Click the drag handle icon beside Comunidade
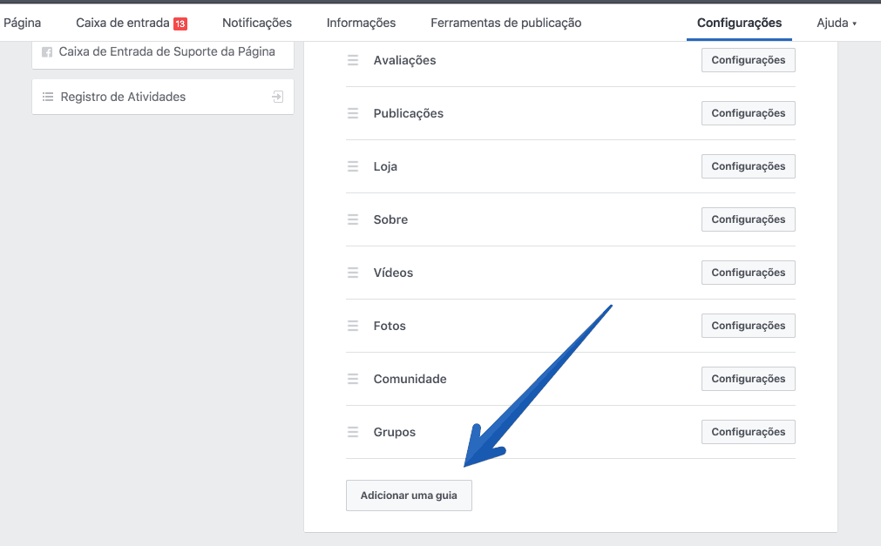This screenshot has height=546, width=881. pyautogui.click(x=353, y=379)
